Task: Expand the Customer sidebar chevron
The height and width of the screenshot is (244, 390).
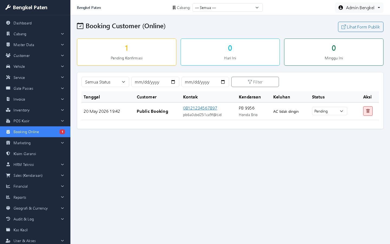Action: click(63, 56)
